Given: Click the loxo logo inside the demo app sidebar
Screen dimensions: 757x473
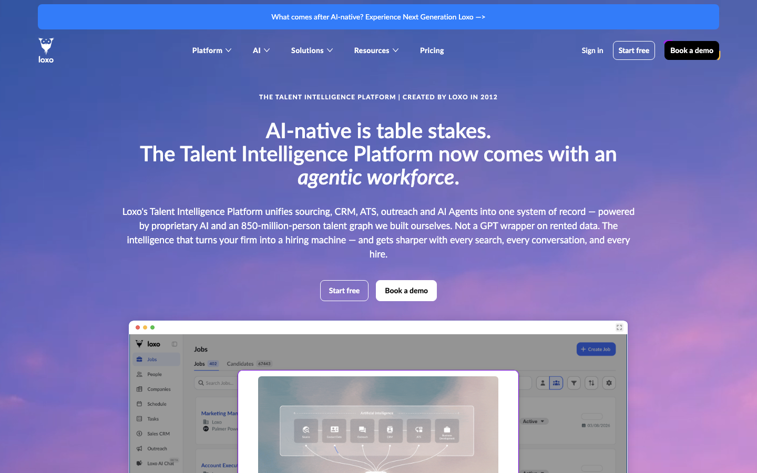Looking at the screenshot, I should (148, 344).
